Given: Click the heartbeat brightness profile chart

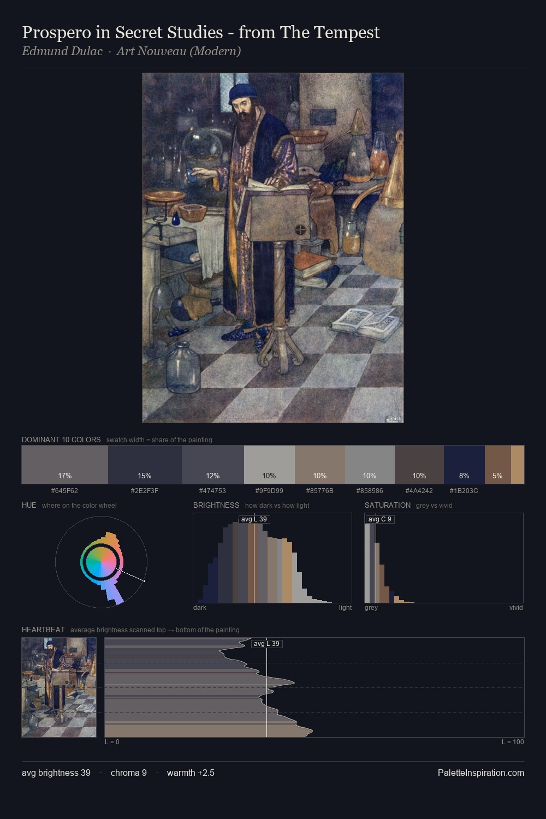Looking at the screenshot, I should click(314, 687).
